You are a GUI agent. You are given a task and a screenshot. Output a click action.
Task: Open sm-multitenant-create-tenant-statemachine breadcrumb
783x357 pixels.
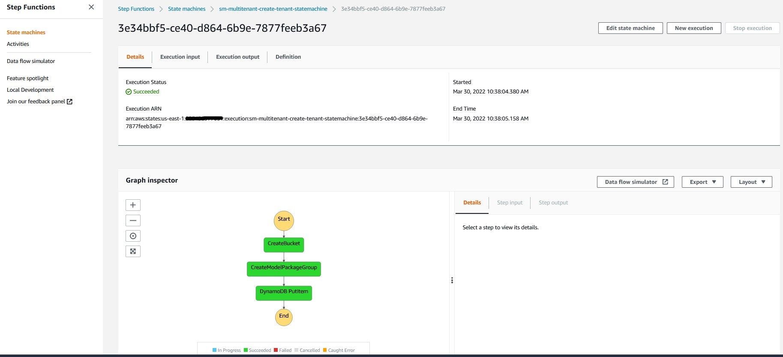click(273, 9)
